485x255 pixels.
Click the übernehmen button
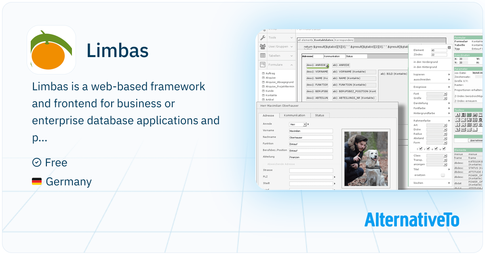click(x=476, y=140)
